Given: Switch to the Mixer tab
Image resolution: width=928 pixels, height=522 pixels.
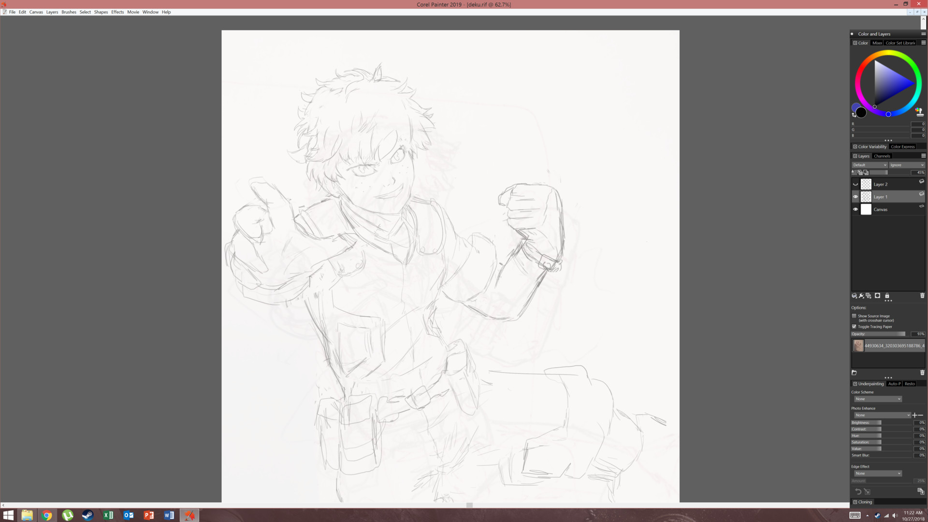Looking at the screenshot, I should (x=877, y=43).
